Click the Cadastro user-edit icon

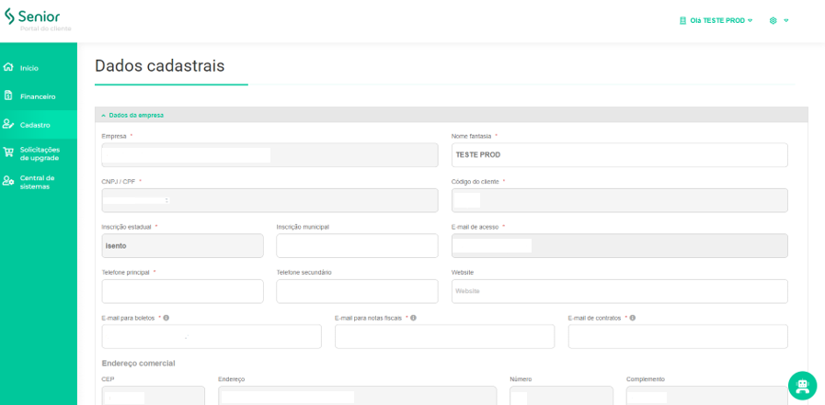(8, 125)
